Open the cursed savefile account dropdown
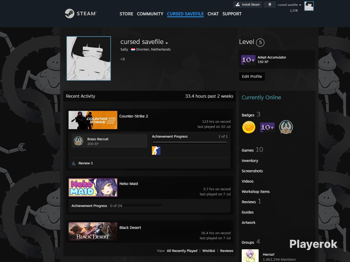 pyautogui.click(x=289, y=5)
